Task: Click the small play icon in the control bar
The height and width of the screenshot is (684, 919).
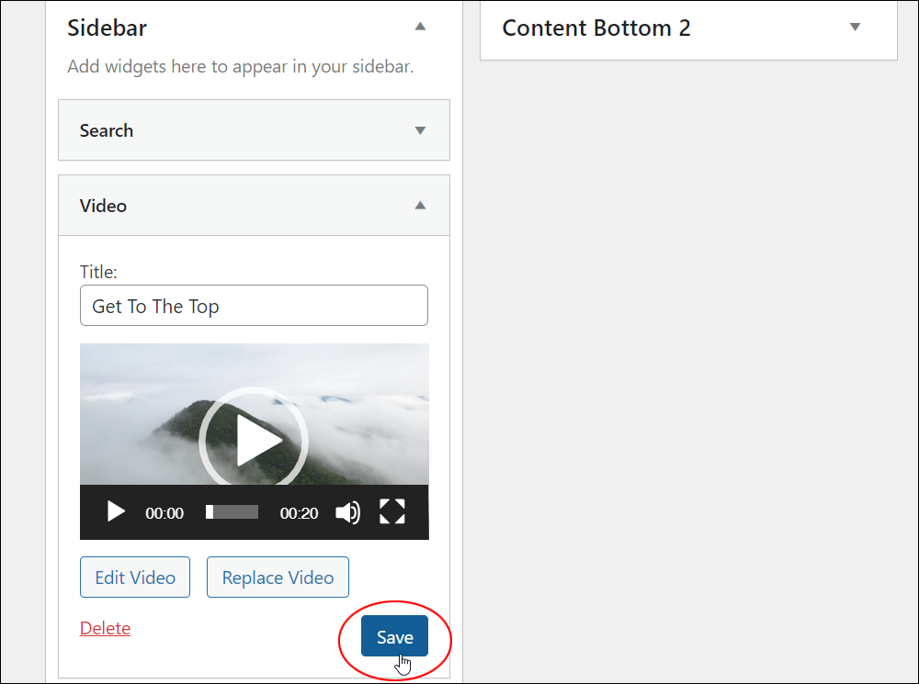Action: click(116, 511)
